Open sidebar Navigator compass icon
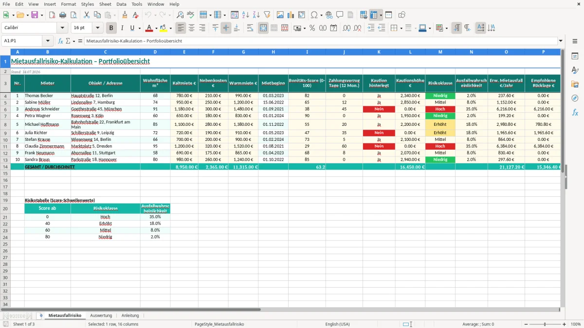Image resolution: width=584 pixels, height=328 pixels. pyautogui.click(x=575, y=99)
